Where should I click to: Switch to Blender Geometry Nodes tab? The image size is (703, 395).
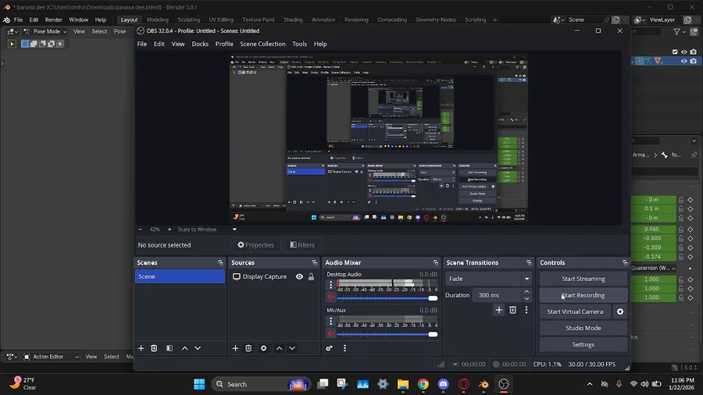(x=436, y=20)
